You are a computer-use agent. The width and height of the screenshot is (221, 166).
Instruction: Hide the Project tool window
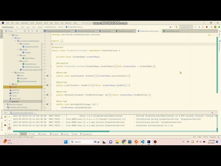coord(41,31)
